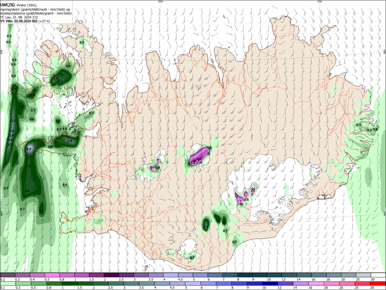Click the '(+27 h)' forecast offset
This screenshot has height=290, width=386.
[44, 21]
